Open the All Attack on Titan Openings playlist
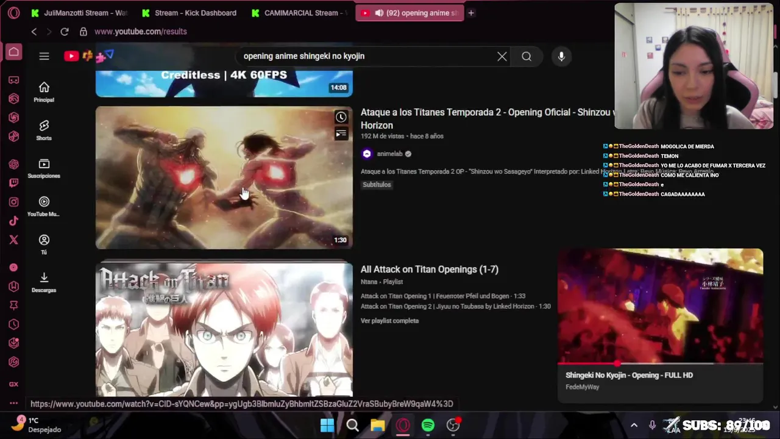Viewport: 780px width, 439px height. click(430, 269)
